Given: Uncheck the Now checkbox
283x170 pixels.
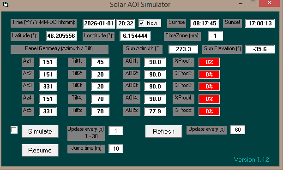Looking at the screenshot, I should click(x=141, y=23).
